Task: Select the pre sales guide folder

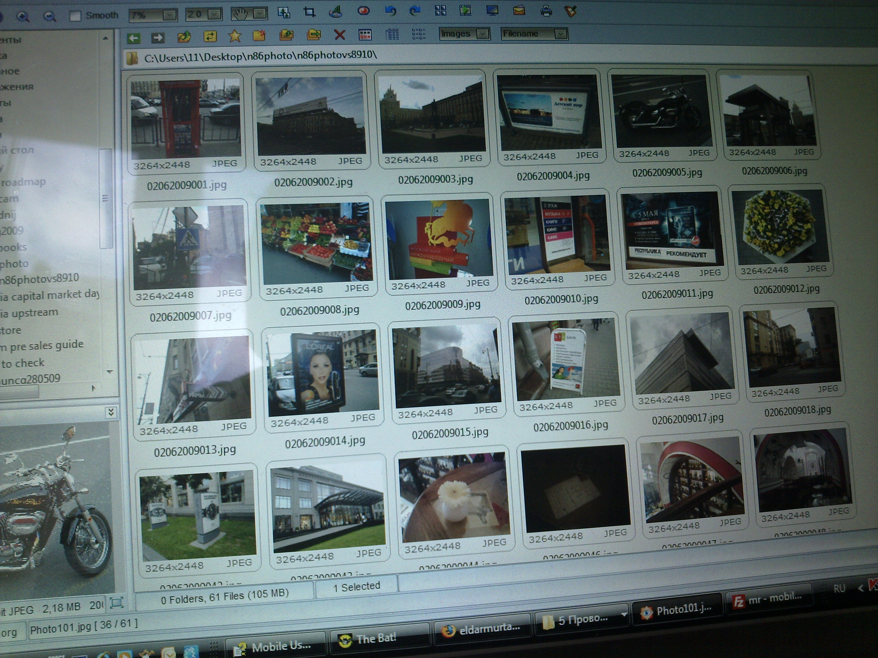Action: pos(42,345)
